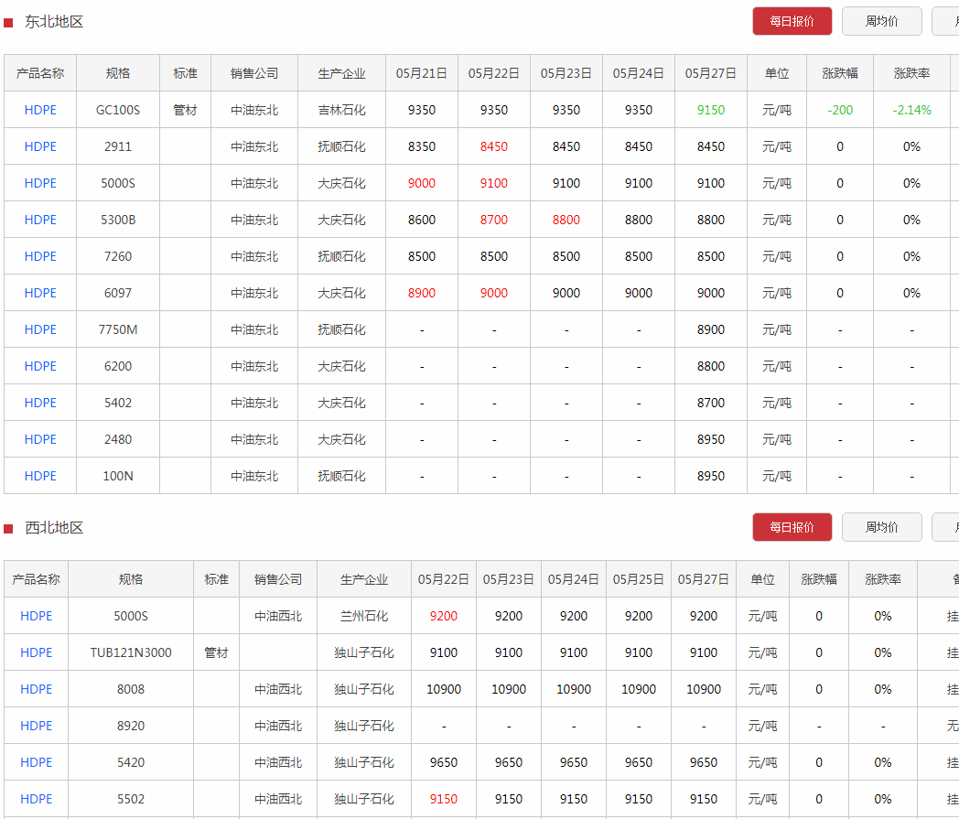Click 10900 under 05月22日 in 8008 row

444,689
